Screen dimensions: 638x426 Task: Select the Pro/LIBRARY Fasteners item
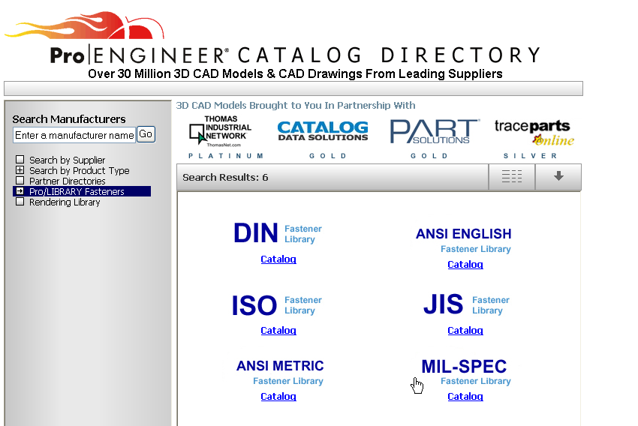77,191
